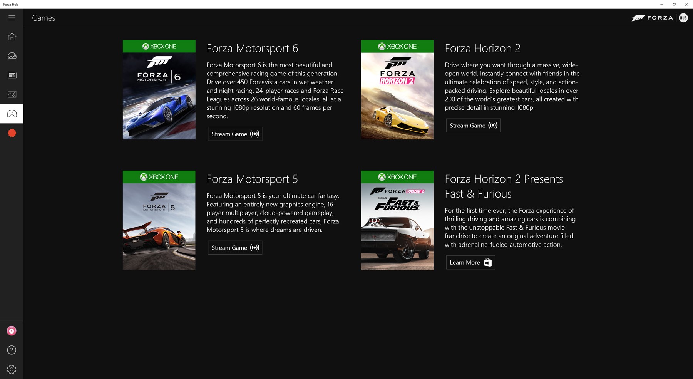Screen dimensions: 693x379
Task: Open the photo Gallery icon in sidebar
Action: tap(12, 94)
